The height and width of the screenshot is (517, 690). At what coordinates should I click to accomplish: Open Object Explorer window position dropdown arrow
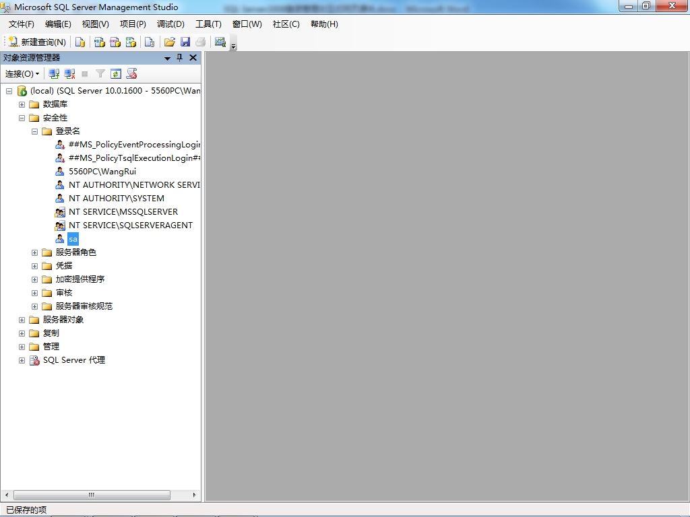tap(167, 58)
